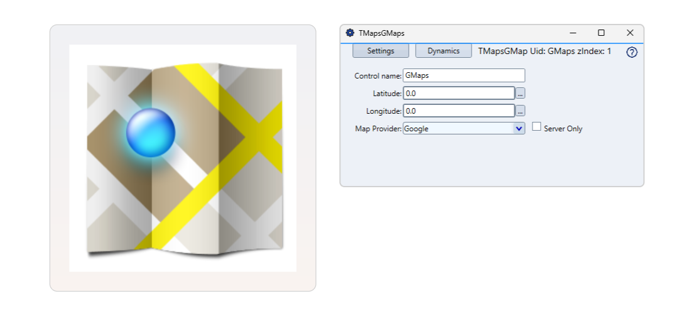Screen dimensions: 694x316
Task: Click the Map Provider label
Action: tap(378, 128)
